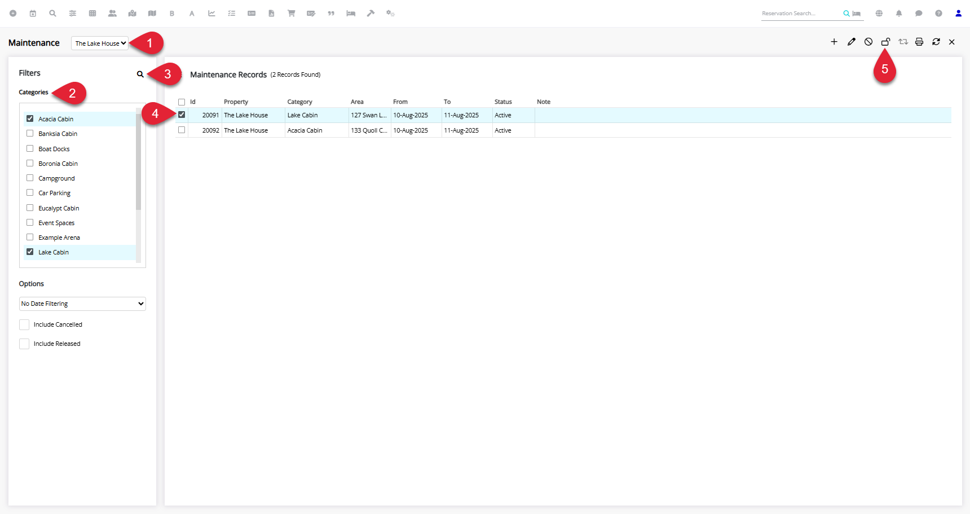Focus the Reservation Search field
Image resolution: width=970 pixels, height=514 pixels.
click(801, 14)
